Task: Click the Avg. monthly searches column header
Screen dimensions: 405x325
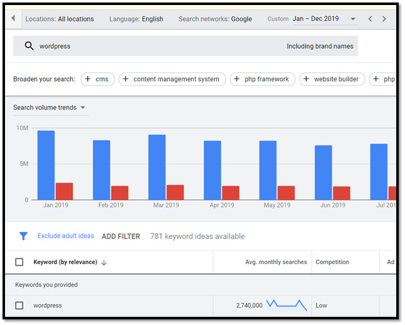Action: (x=276, y=262)
